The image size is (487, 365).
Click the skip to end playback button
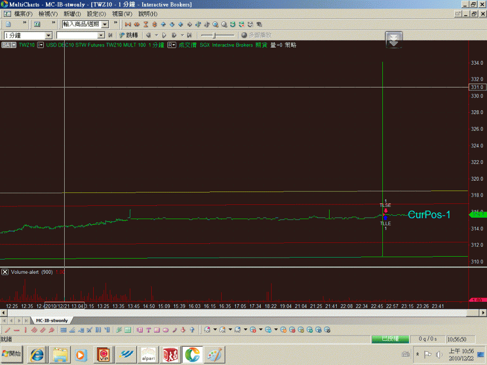coord(189,35)
